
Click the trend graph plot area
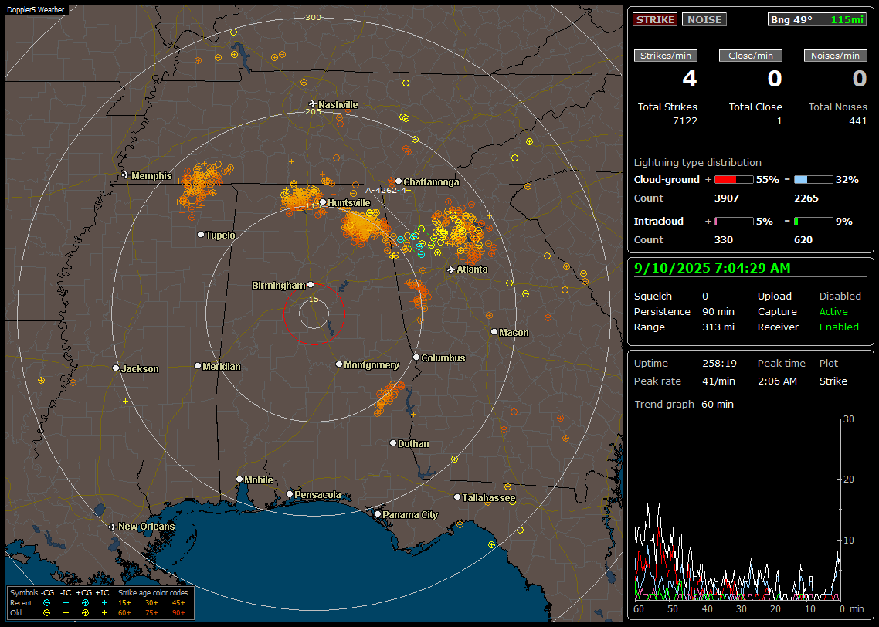[x=737, y=510]
